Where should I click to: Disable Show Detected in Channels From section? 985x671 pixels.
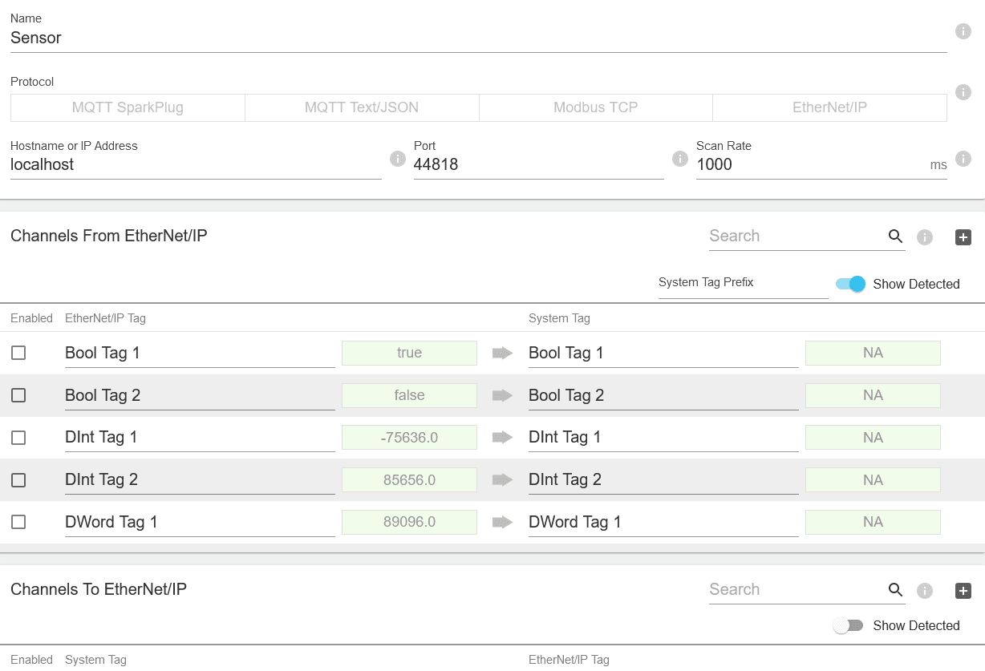[x=851, y=284]
